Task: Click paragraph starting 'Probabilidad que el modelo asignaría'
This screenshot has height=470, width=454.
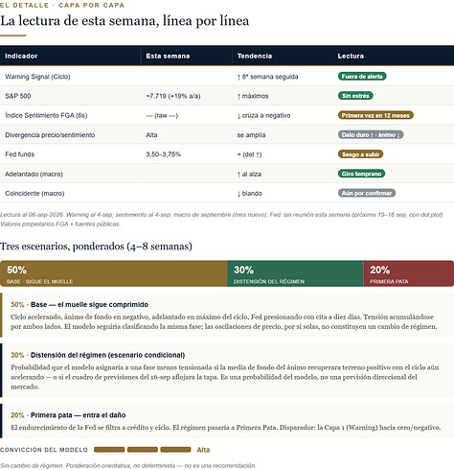Action: (x=225, y=377)
